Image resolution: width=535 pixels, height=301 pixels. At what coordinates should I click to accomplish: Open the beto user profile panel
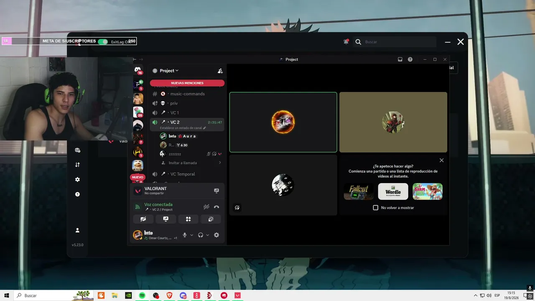(155, 235)
